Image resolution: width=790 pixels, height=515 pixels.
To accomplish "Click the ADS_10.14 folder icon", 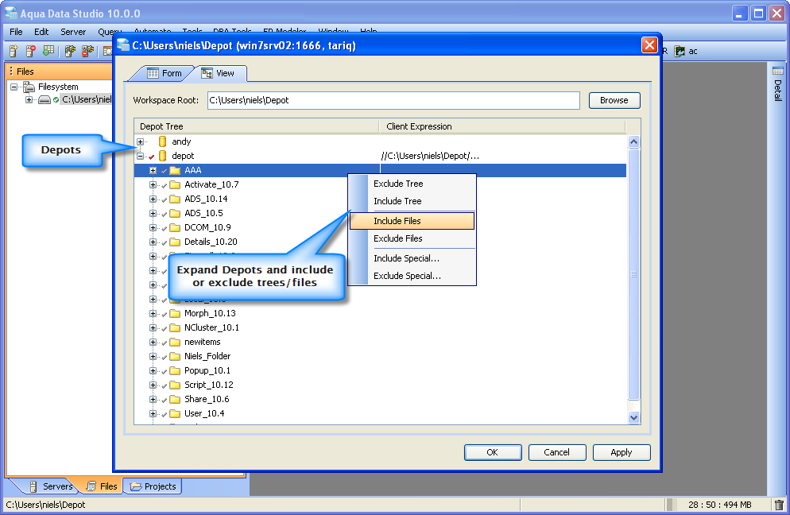I will pyautogui.click(x=175, y=199).
